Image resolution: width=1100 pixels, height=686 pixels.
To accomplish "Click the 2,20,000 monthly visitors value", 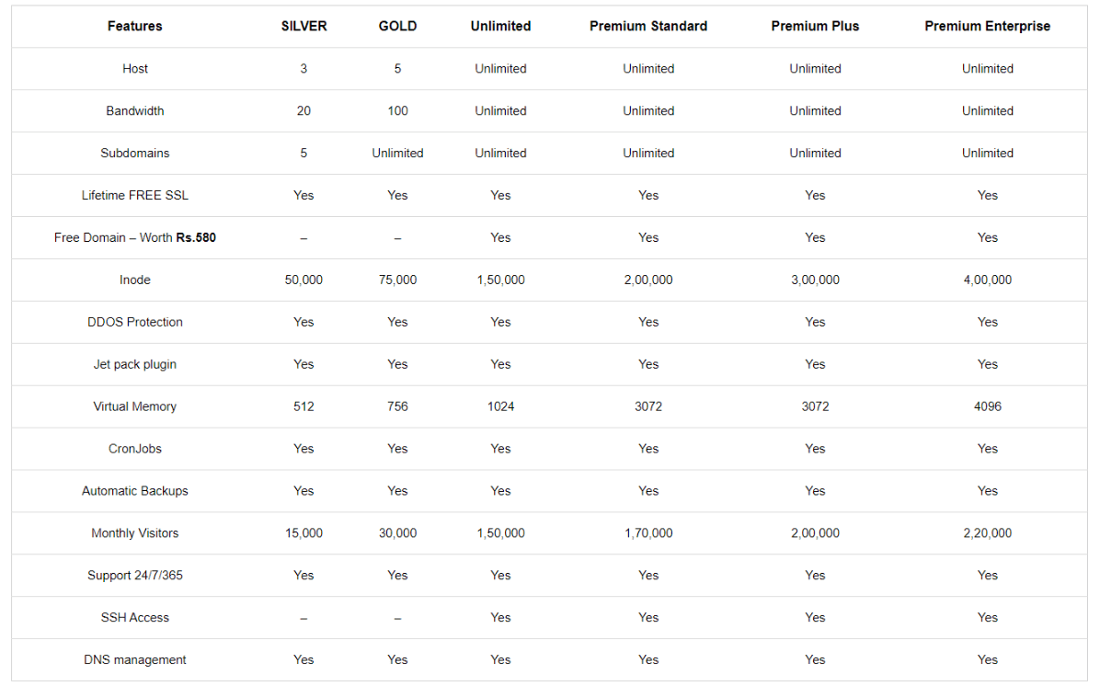I will [987, 533].
